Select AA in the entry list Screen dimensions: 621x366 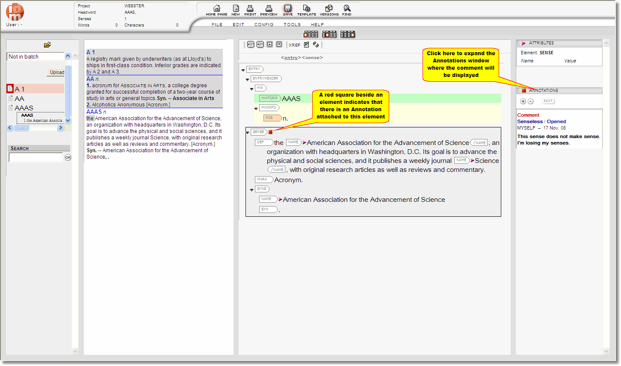[20, 98]
